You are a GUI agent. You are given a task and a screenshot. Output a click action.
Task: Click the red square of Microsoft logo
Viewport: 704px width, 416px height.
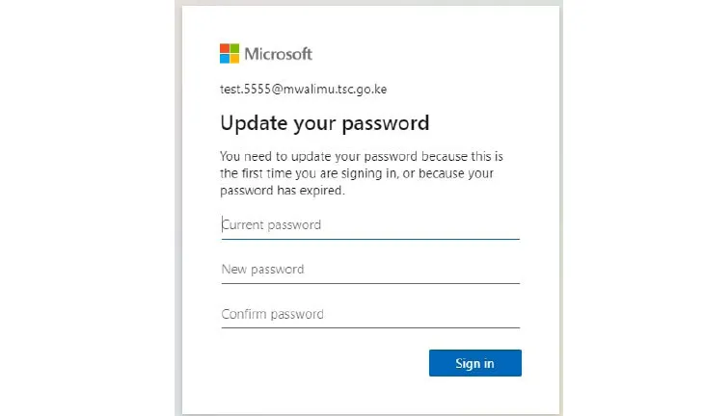pos(225,48)
